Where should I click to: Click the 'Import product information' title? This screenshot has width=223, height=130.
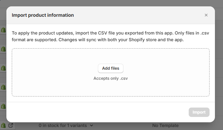tap(43, 15)
